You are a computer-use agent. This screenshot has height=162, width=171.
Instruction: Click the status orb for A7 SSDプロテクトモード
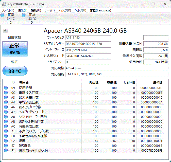click(6, 112)
